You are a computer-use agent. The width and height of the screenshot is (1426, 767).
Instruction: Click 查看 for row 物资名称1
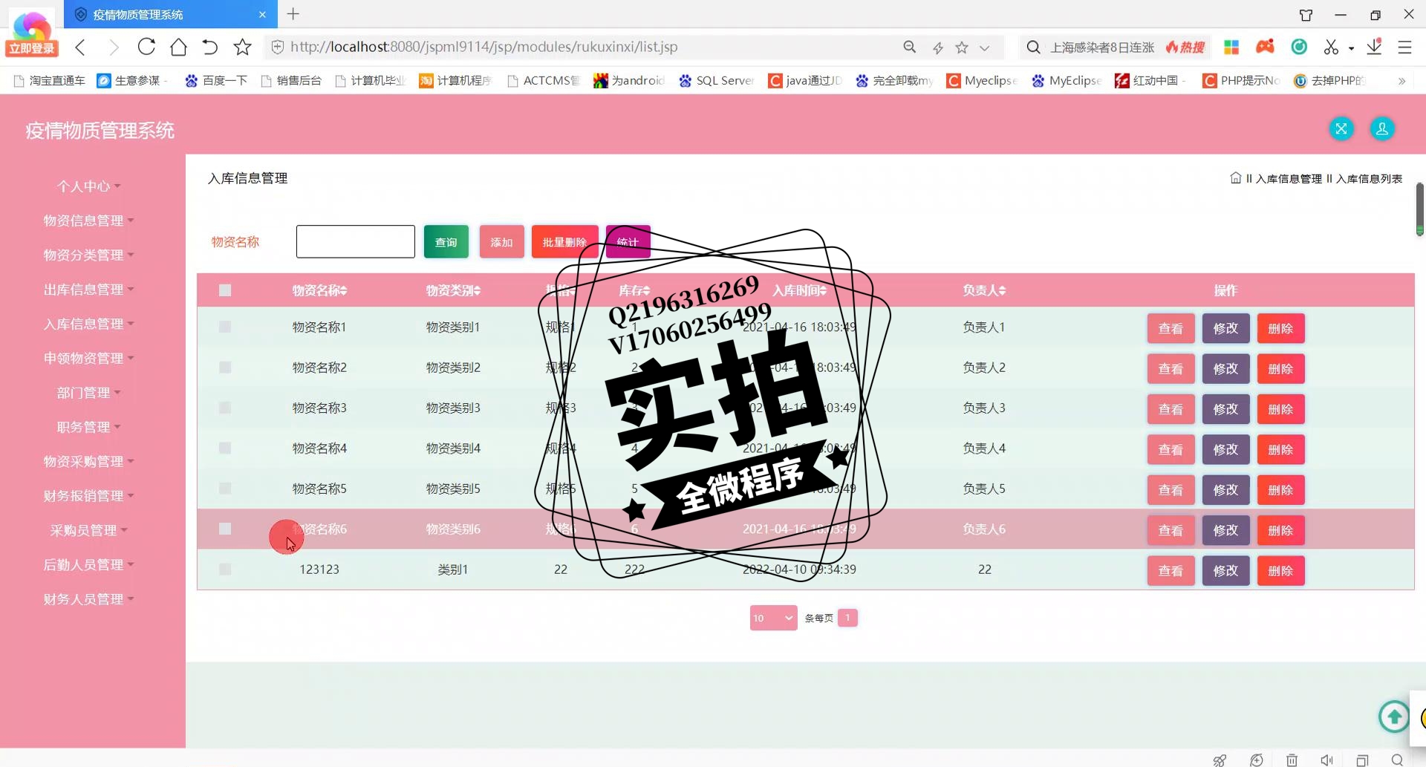(1171, 328)
